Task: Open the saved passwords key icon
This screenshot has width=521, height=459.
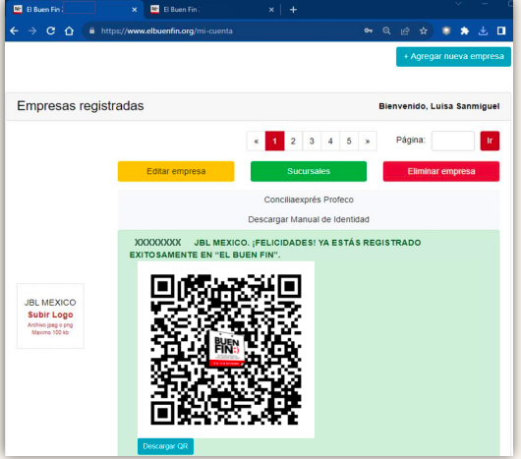Action: point(369,30)
